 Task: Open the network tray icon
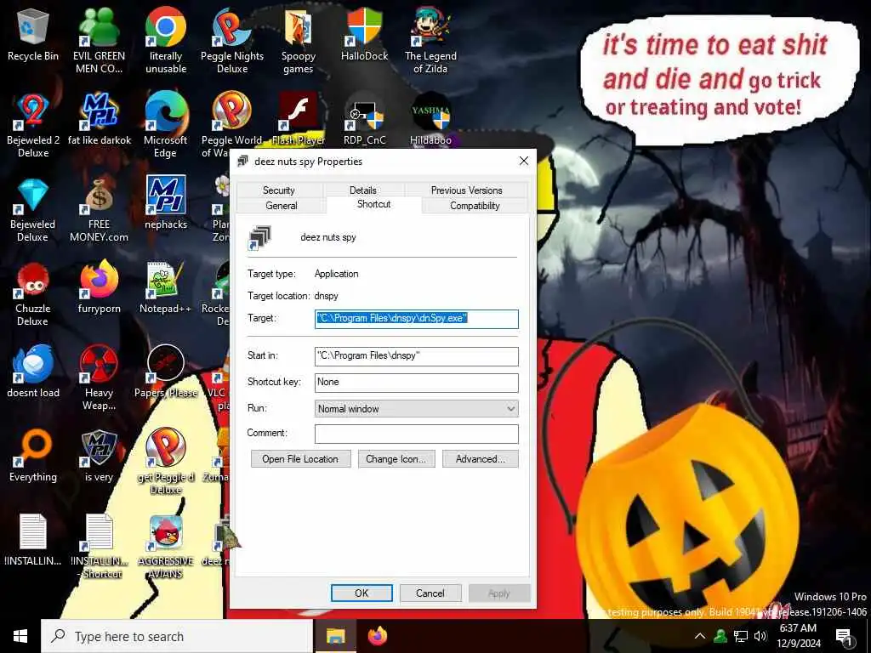pyautogui.click(x=740, y=636)
